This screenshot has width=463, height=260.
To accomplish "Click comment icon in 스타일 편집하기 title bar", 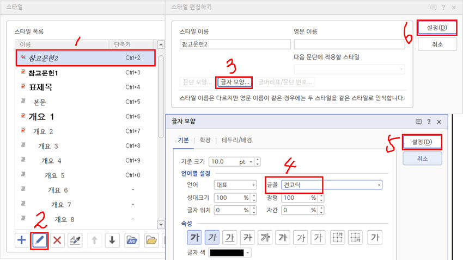I will (434, 8).
